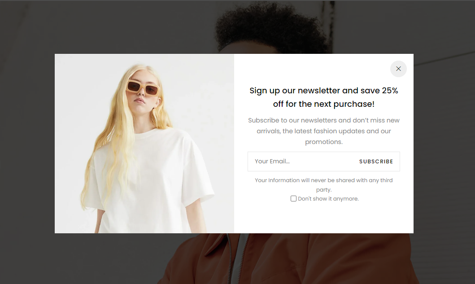This screenshot has height=284, width=475.
Task: Click the "25%" discount text in headline
Action: (x=390, y=91)
